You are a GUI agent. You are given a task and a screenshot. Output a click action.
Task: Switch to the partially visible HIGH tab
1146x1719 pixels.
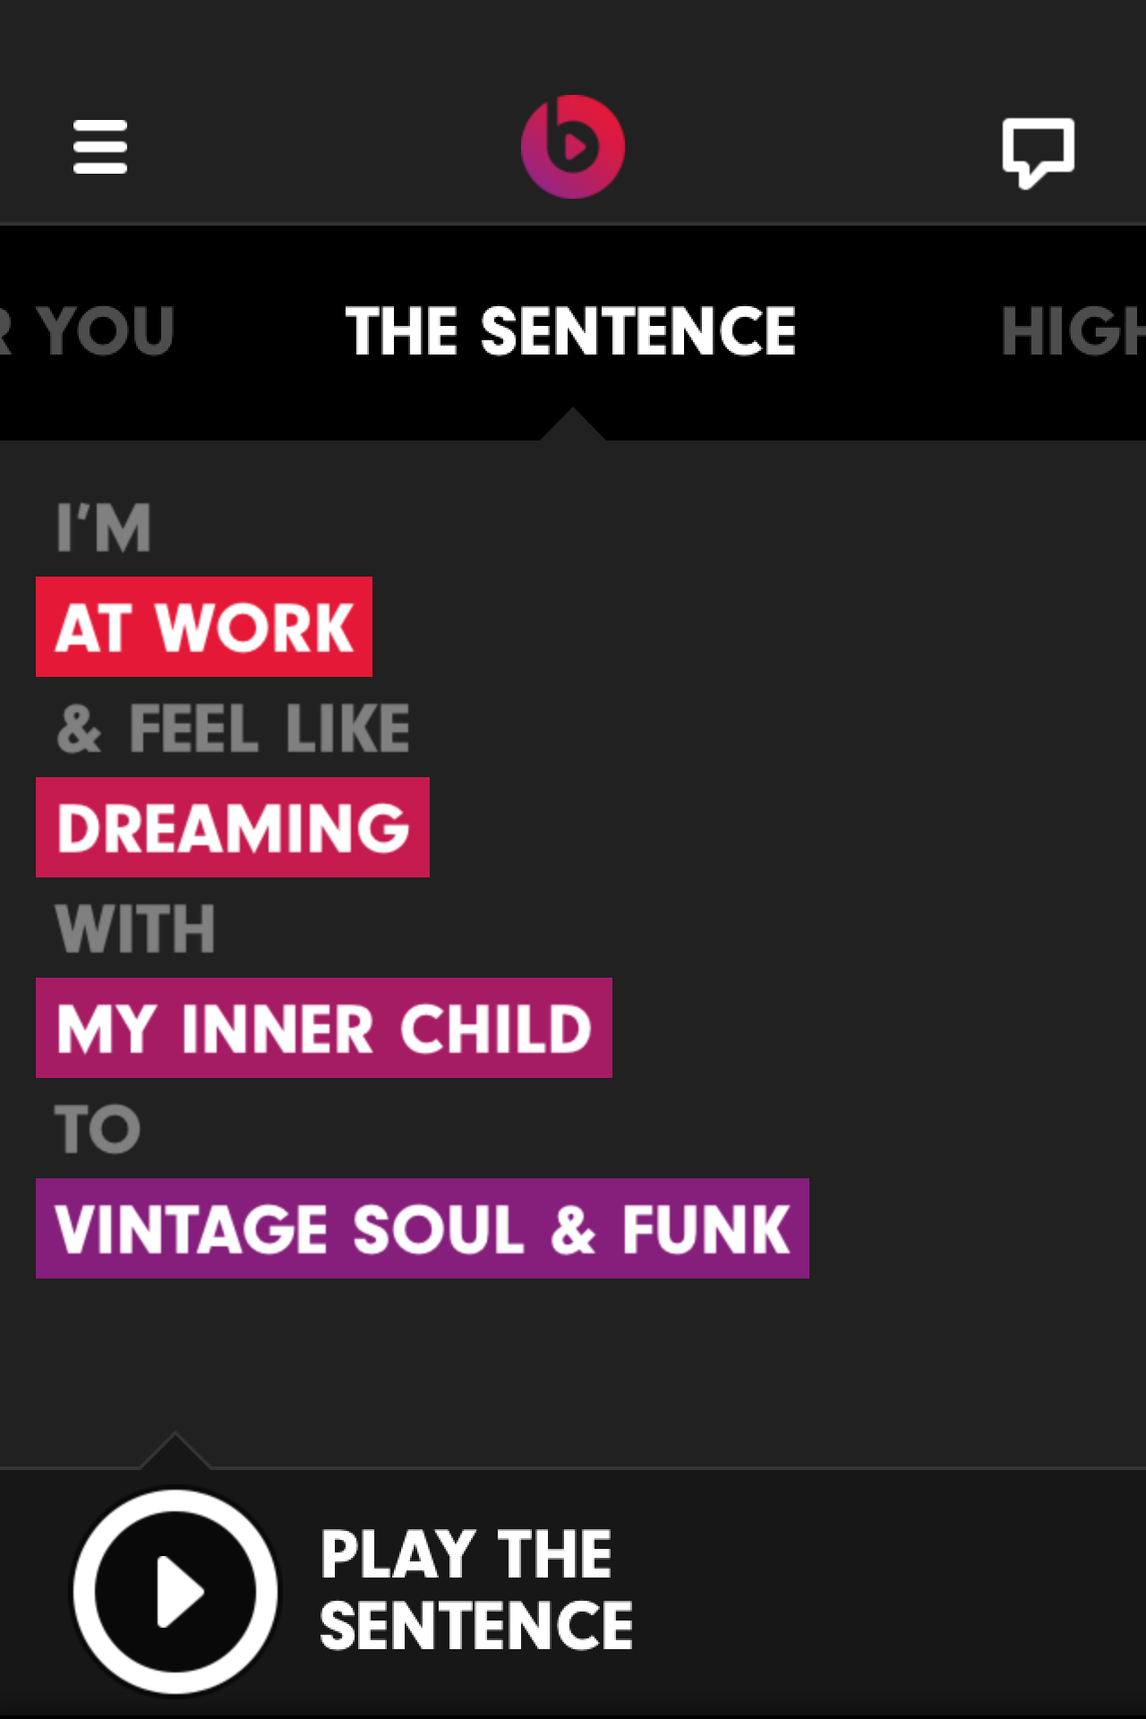pos(1073,331)
